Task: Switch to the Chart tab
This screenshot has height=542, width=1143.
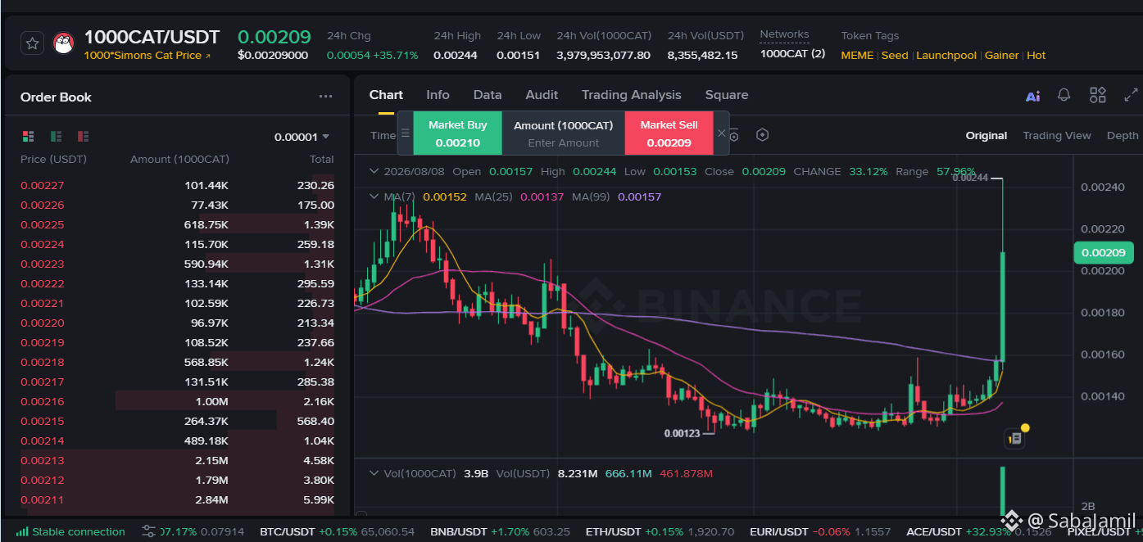Action: pos(386,95)
